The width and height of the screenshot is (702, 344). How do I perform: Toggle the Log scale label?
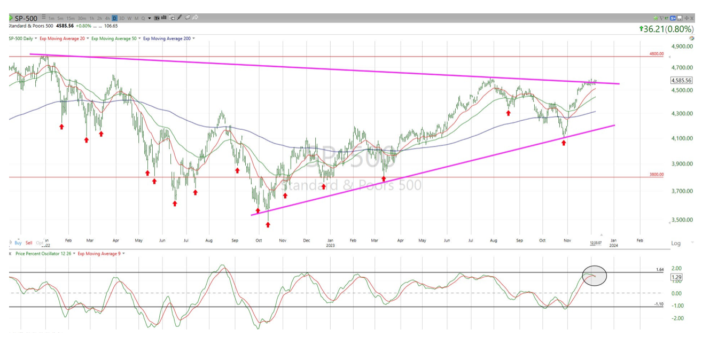click(x=676, y=243)
